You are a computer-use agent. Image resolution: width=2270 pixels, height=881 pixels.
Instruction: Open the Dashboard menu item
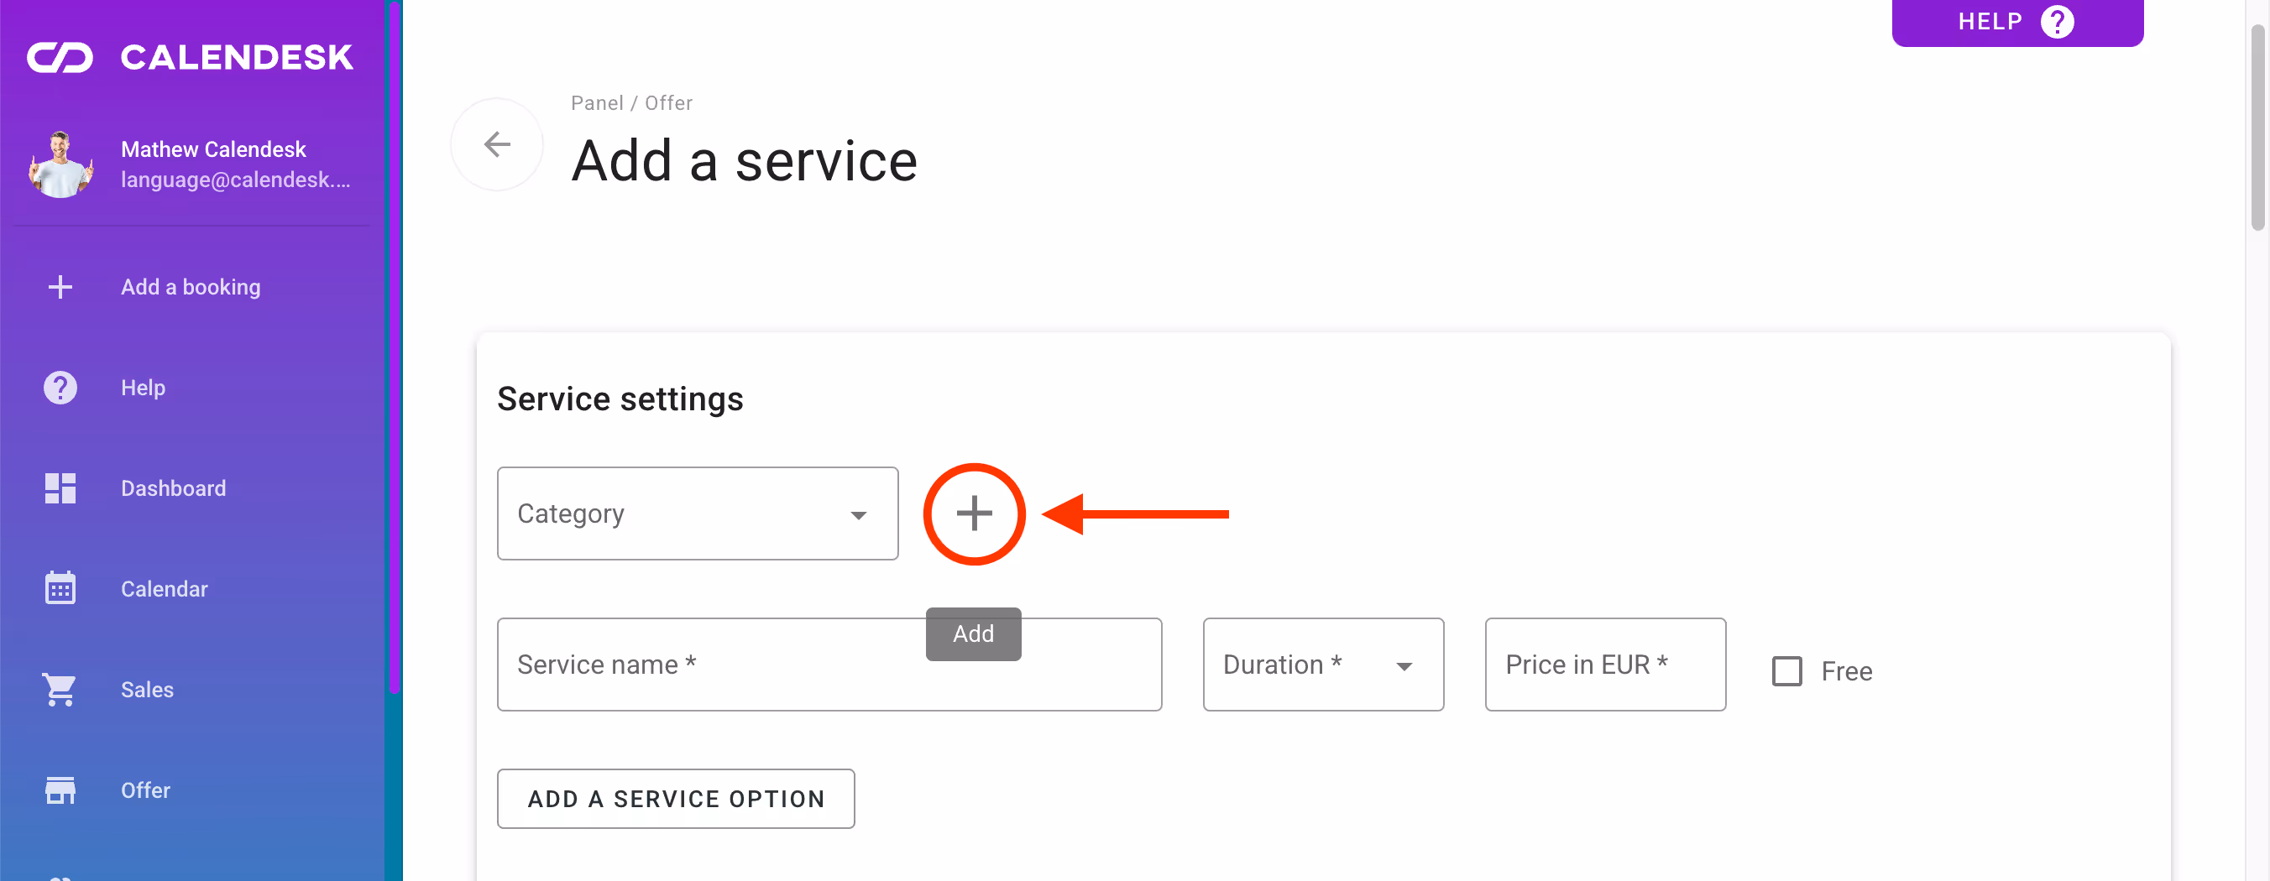174,488
